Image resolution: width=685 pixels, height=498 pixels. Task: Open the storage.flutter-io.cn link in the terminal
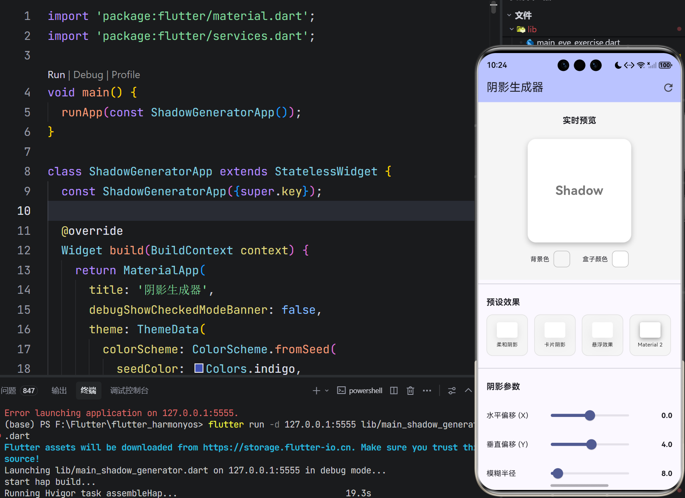[x=277, y=447]
